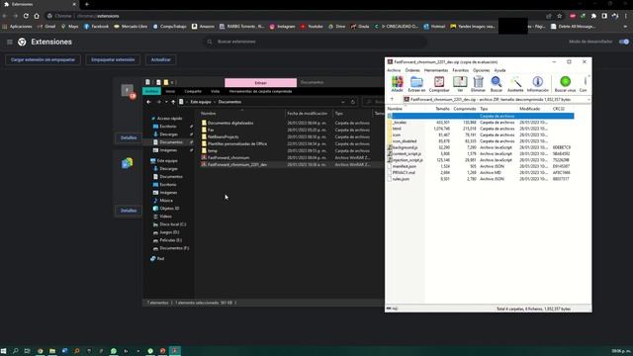Image resolution: width=633 pixels, height=356 pixels.
Task: Select manifest.json in WinRAR list
Action: tap(405, 166)
